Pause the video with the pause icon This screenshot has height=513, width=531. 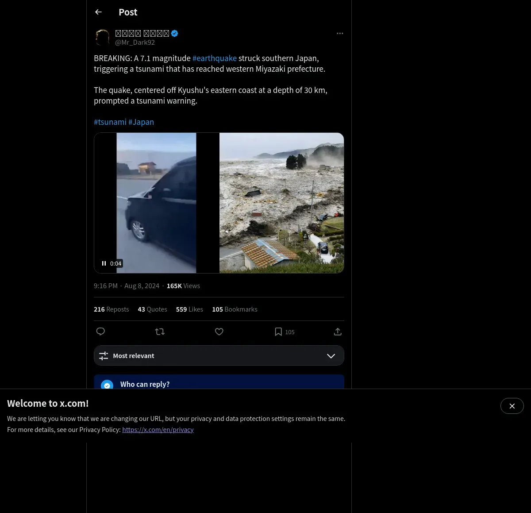tap(104, 263)
